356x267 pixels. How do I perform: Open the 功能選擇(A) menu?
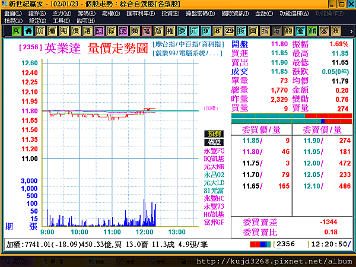pos(294,14)
